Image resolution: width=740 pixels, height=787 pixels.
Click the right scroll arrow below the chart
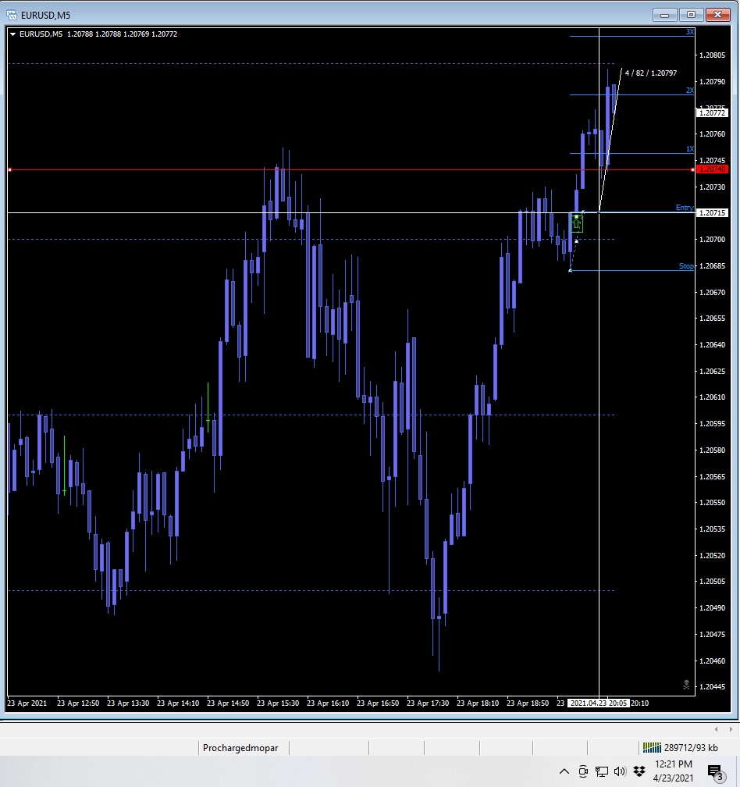731,729
